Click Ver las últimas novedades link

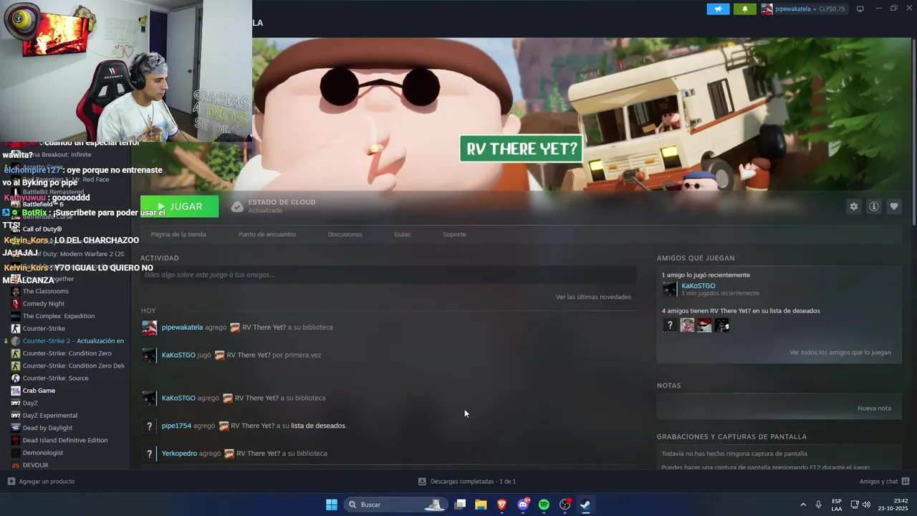click(x=593, y=297)
